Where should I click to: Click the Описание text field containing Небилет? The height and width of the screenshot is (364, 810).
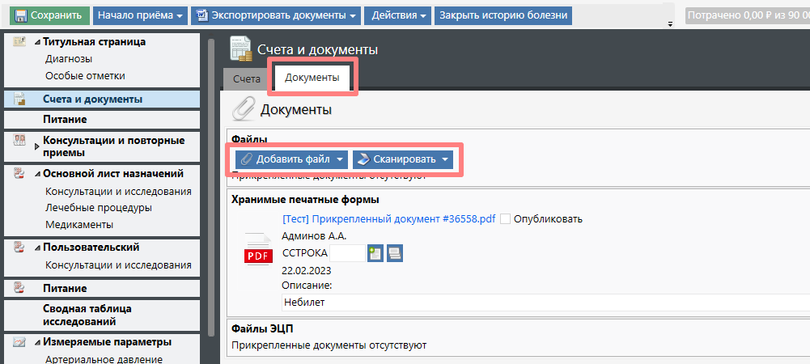click(x=542, y=303)
